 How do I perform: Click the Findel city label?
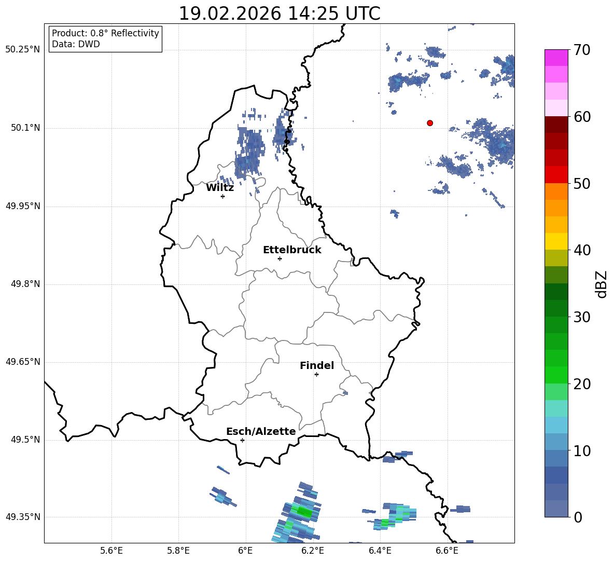317,365
